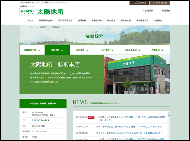This screenshot has height=141, width=190.
Task: Open the ご入居中の方 button
Action: [139, 3]
